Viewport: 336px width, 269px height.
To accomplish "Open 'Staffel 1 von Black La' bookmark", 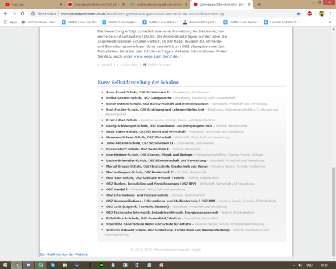I will point(160,22).
